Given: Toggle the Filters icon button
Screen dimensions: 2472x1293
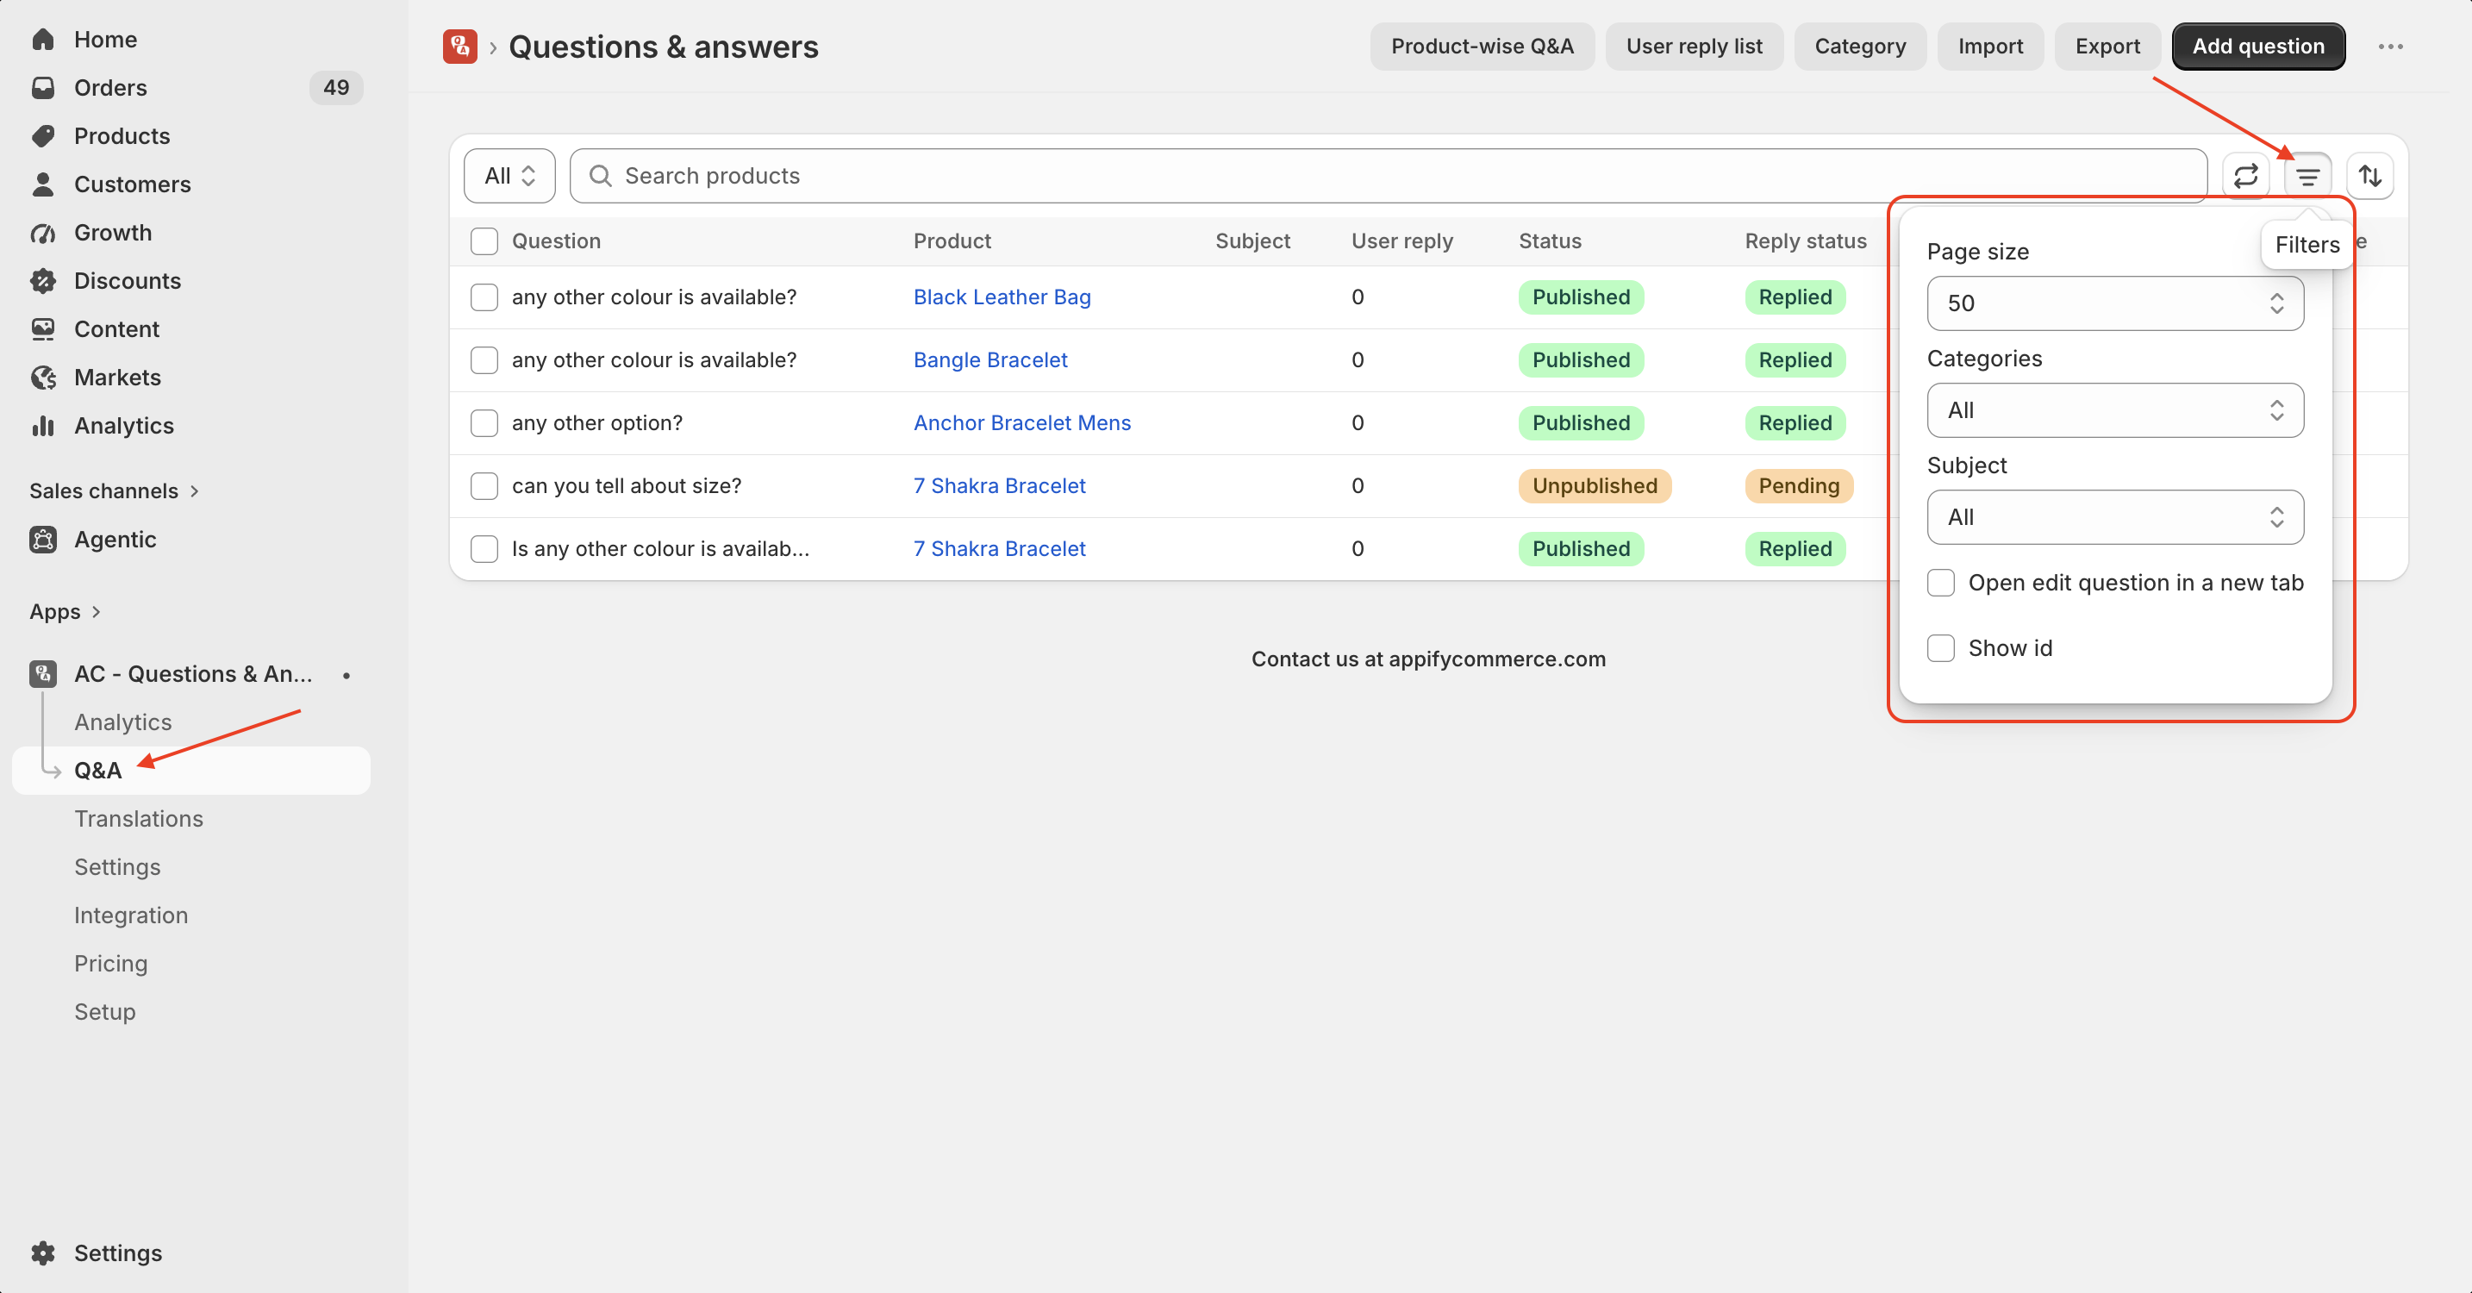Looking at the screenshot, I should (x=2307, y=176).
